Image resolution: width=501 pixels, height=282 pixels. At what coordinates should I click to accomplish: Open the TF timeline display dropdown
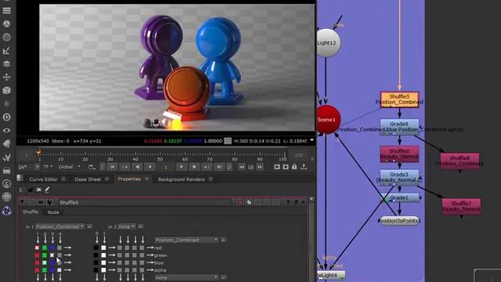coord(48,167)
